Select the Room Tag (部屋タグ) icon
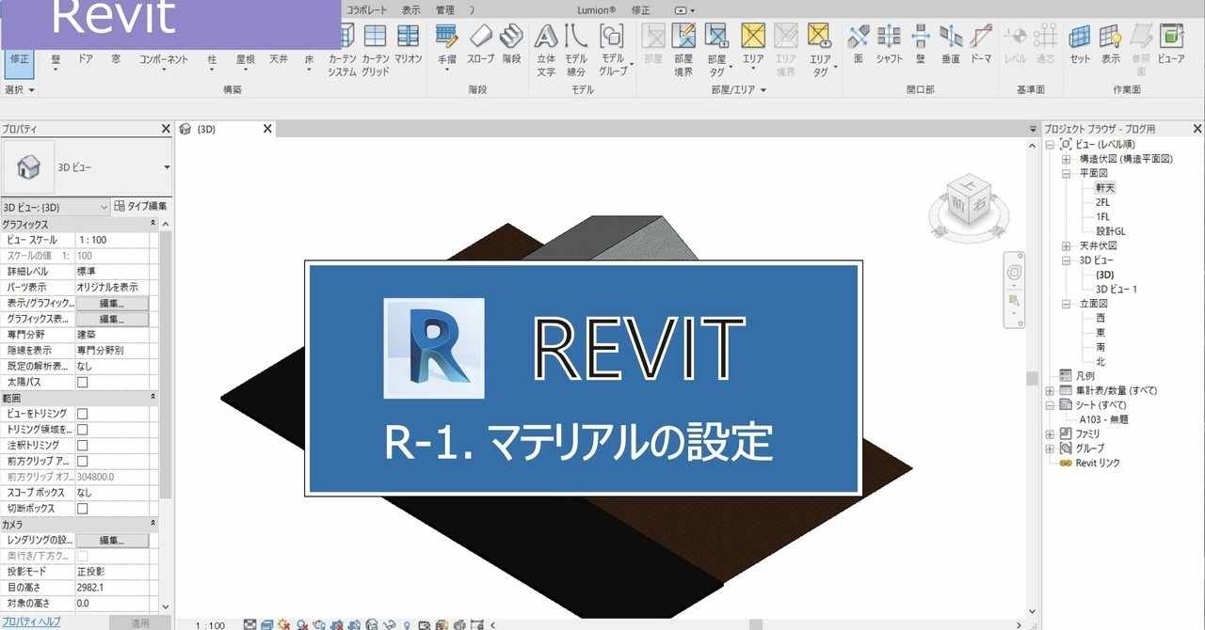This screenshot has height=630, width=1205. click(x=716, y=36)
